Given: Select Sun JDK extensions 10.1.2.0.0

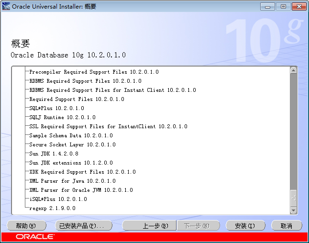Looking at the screenshot, I should point(71,163).
